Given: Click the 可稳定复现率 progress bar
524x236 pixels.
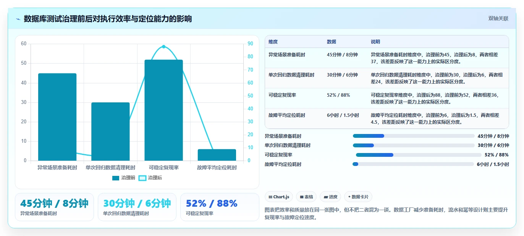Looking at the screenshot, I should 419,155.
